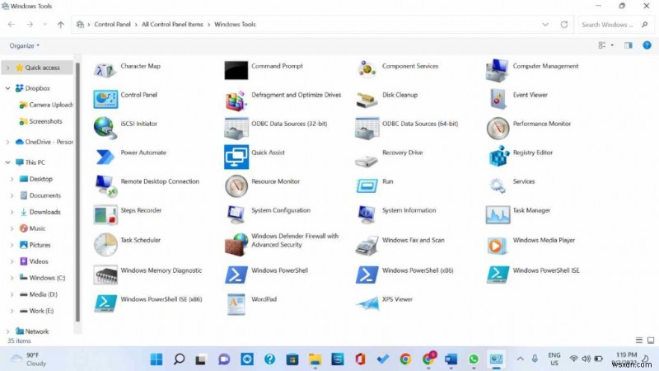Viewport: 659px width, 371px height.
Task: Open Help with the question mark button
Action: pos(647,45)
